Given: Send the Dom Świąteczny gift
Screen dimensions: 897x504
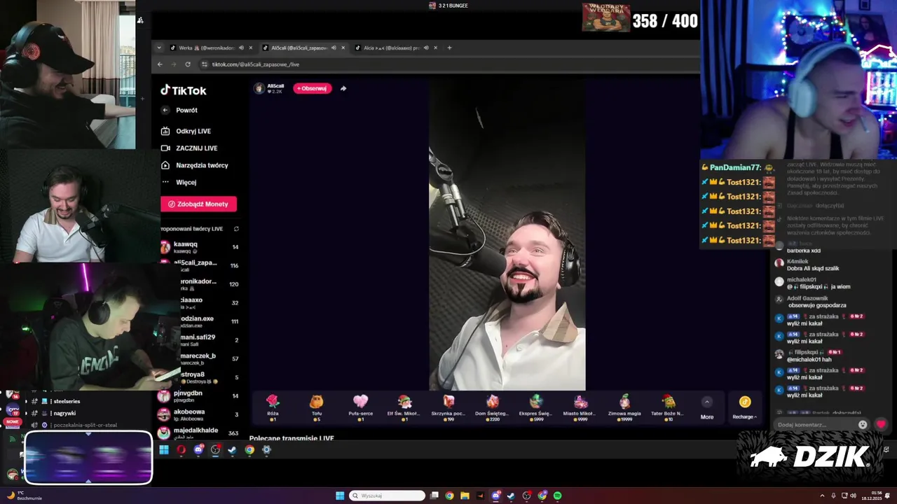Looking at the screenshot, I should 493,406.
